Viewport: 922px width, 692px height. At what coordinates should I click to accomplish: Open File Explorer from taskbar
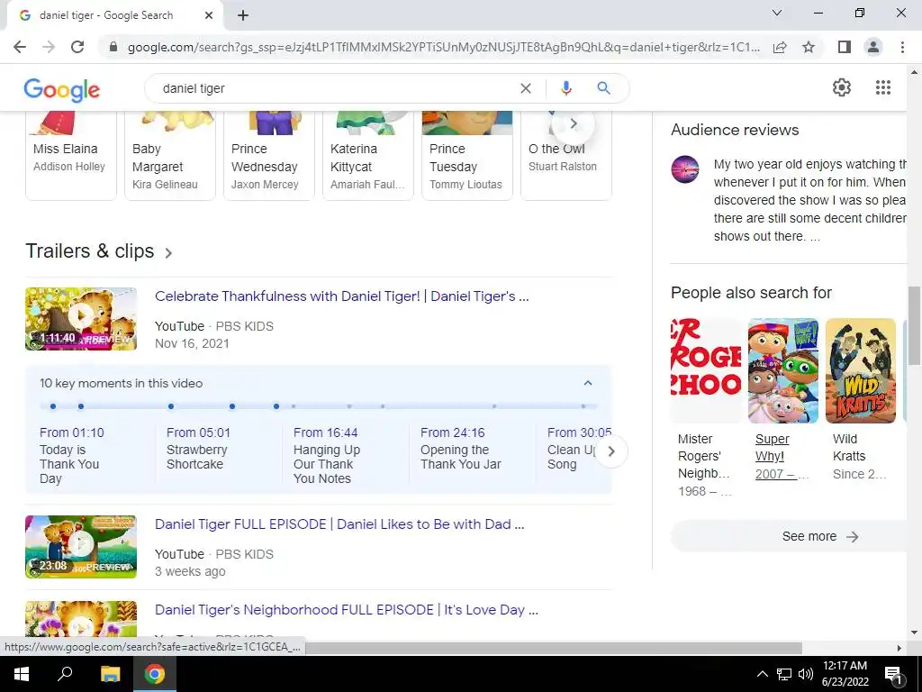tap(110, 674)
